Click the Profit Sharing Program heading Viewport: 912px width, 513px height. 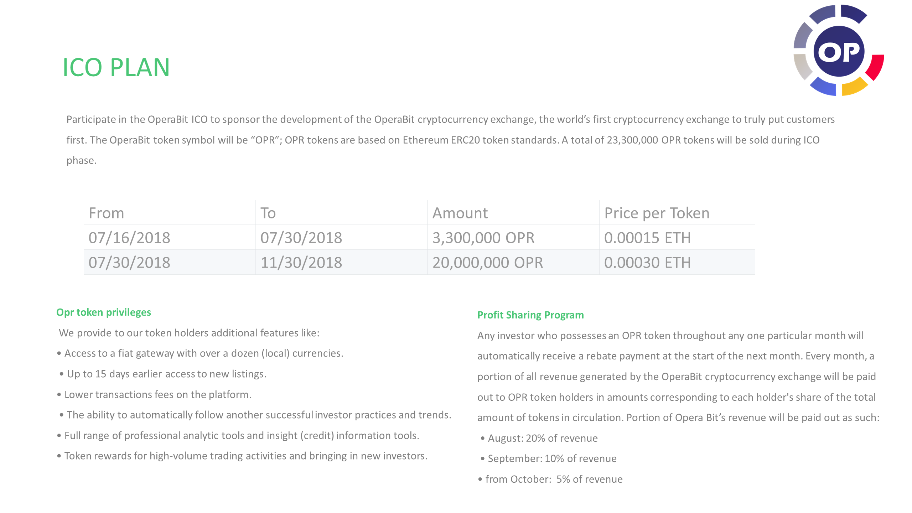(530, 315)
